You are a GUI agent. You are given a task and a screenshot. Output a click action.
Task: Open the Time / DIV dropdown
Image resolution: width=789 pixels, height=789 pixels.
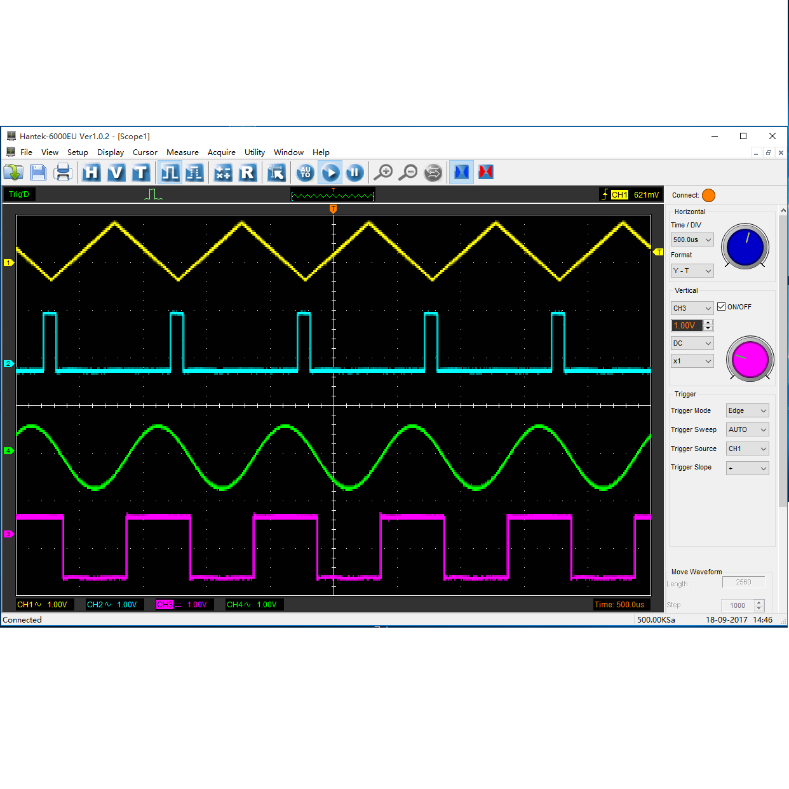pyautogui.click(x=692, y=239)
